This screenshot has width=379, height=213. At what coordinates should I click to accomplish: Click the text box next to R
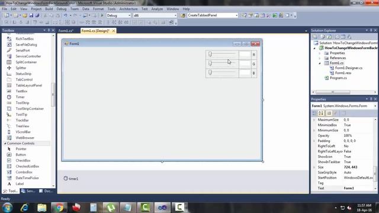pyautogui.click(x=245, y=54)
